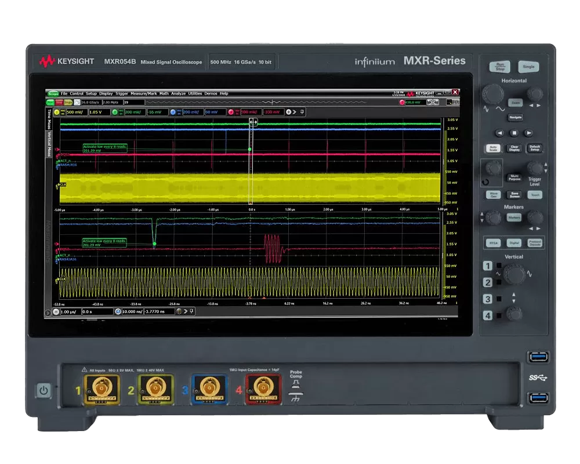Click the RTSA button

point(493,243)
